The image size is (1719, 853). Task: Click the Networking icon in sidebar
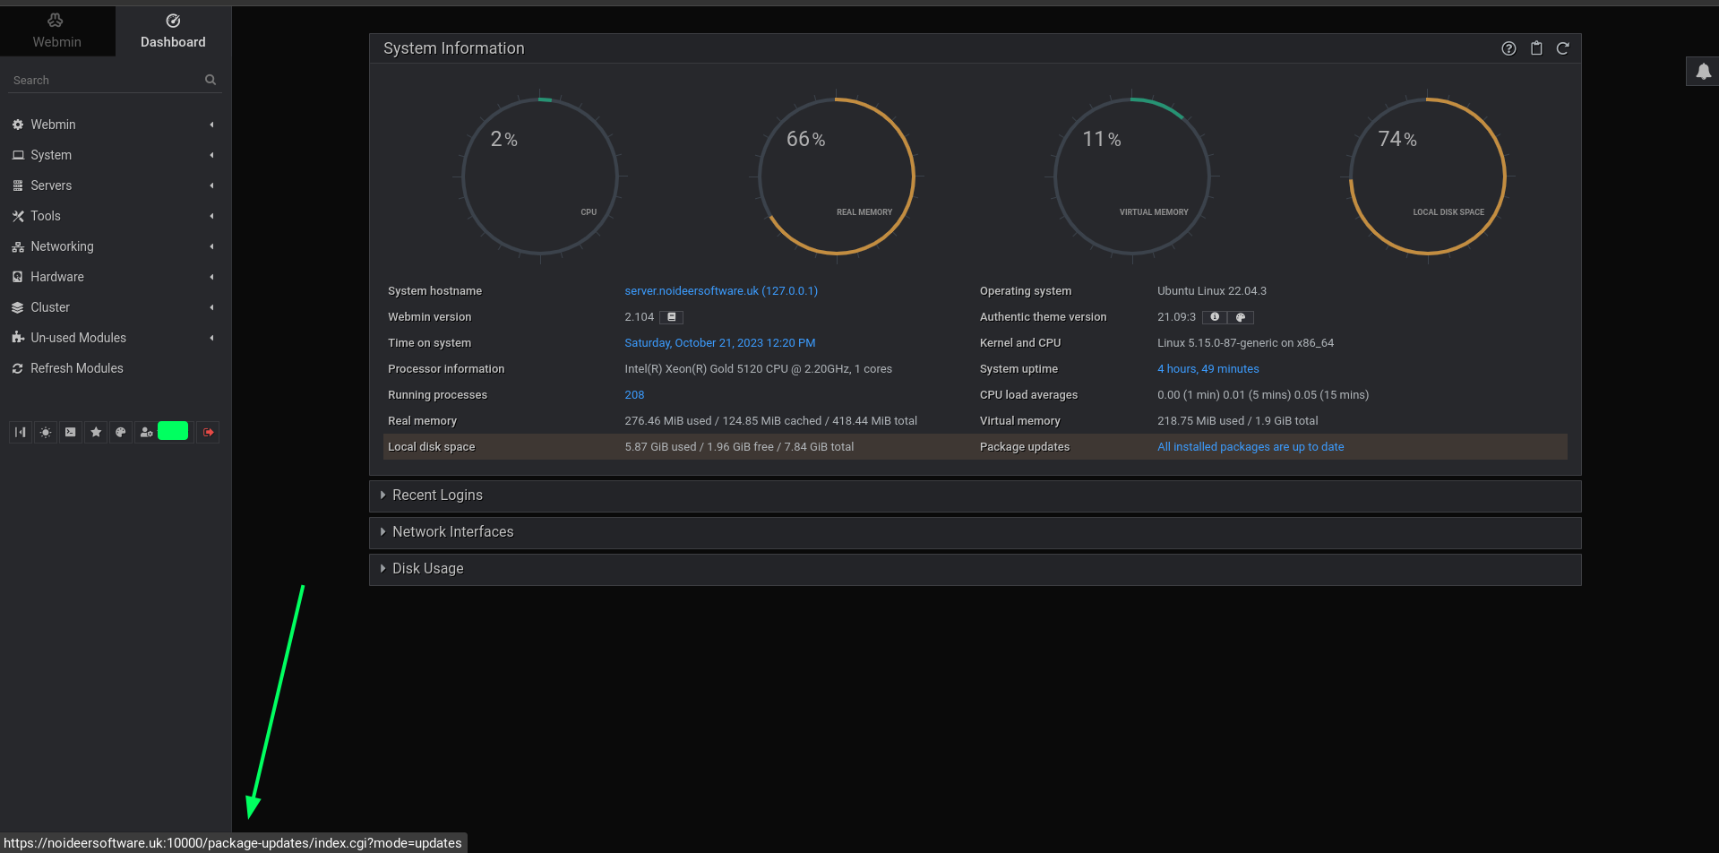click(x=18, y=246)
